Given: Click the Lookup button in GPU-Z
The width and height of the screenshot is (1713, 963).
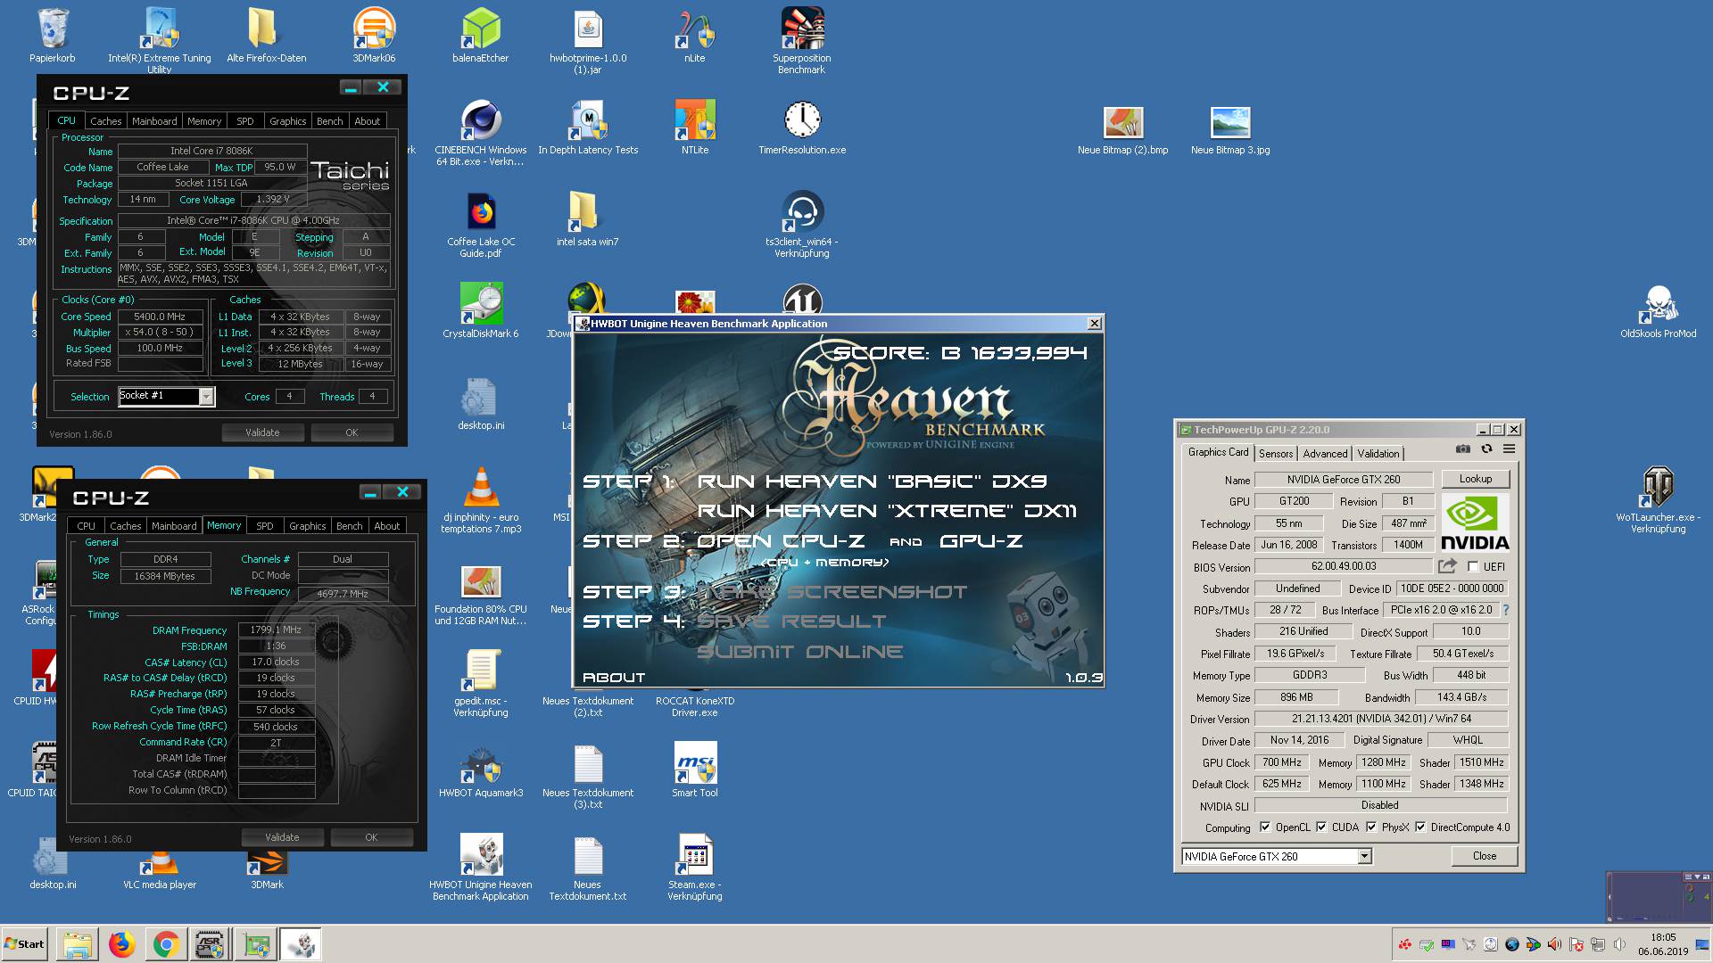Looking at the screenshot, I should 1475,479.
